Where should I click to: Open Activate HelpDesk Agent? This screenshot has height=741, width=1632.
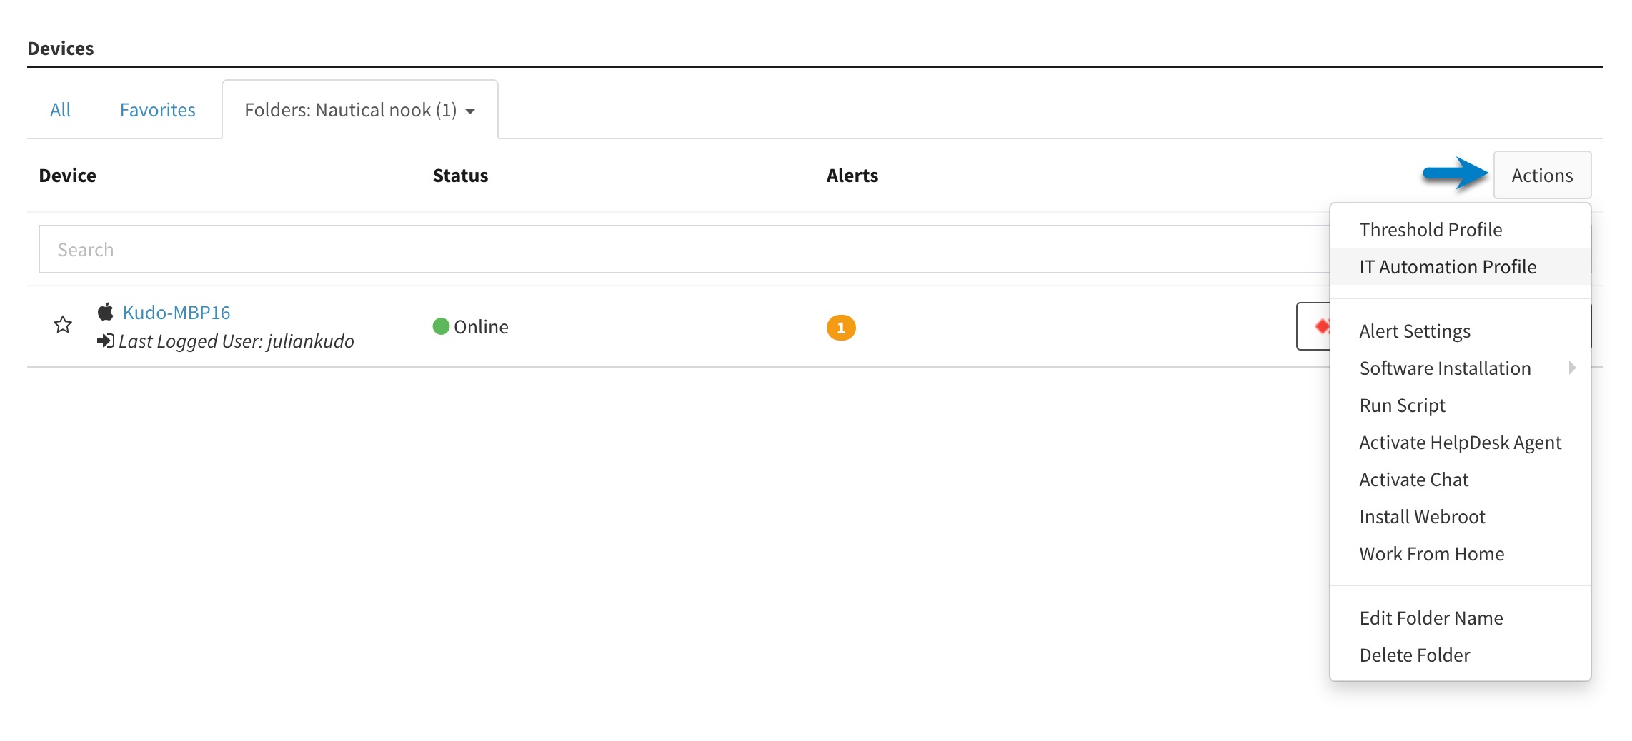[1461, 442]
